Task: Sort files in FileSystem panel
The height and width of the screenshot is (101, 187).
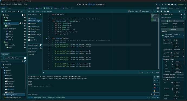Action: (x=25, y=61)
